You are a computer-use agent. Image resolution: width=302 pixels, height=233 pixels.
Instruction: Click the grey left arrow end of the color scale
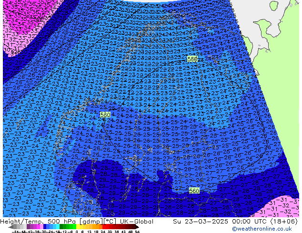tap(11, 227)
